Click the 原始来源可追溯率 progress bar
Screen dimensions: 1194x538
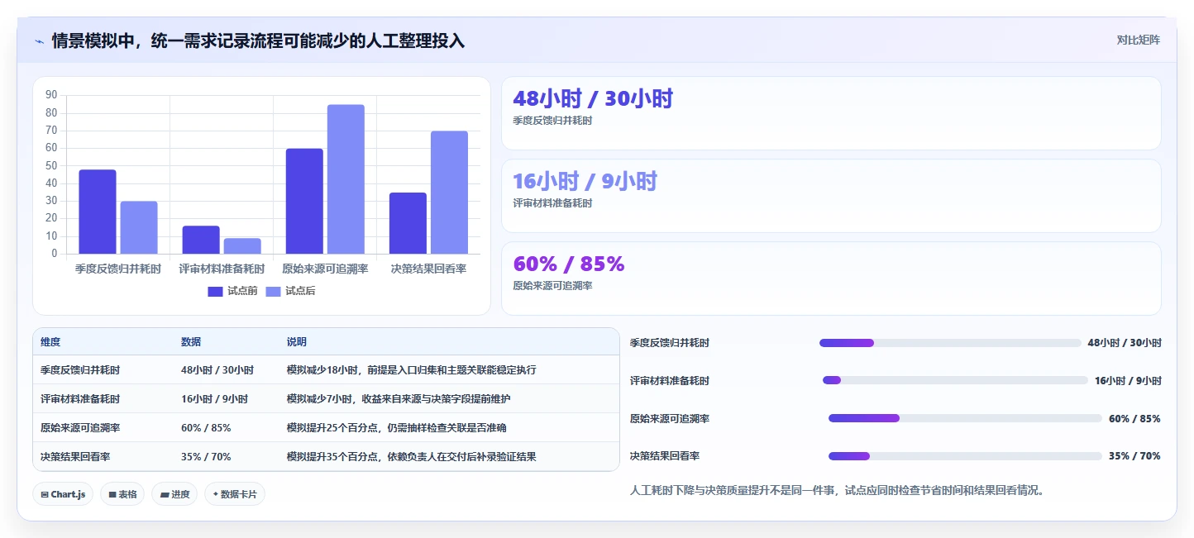click(965, 418)
